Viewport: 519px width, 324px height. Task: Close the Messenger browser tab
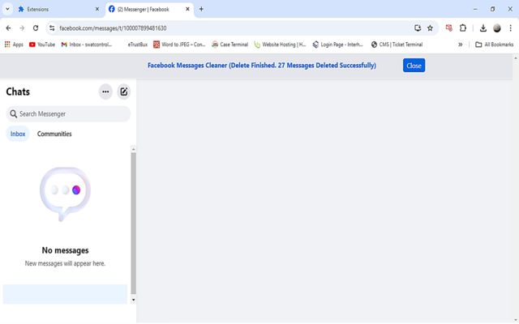(187, 9)
